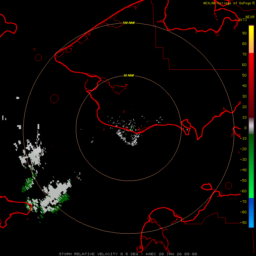
Task: Click the gray zero-velocity segment of the color bar
Action: [251, 126]
